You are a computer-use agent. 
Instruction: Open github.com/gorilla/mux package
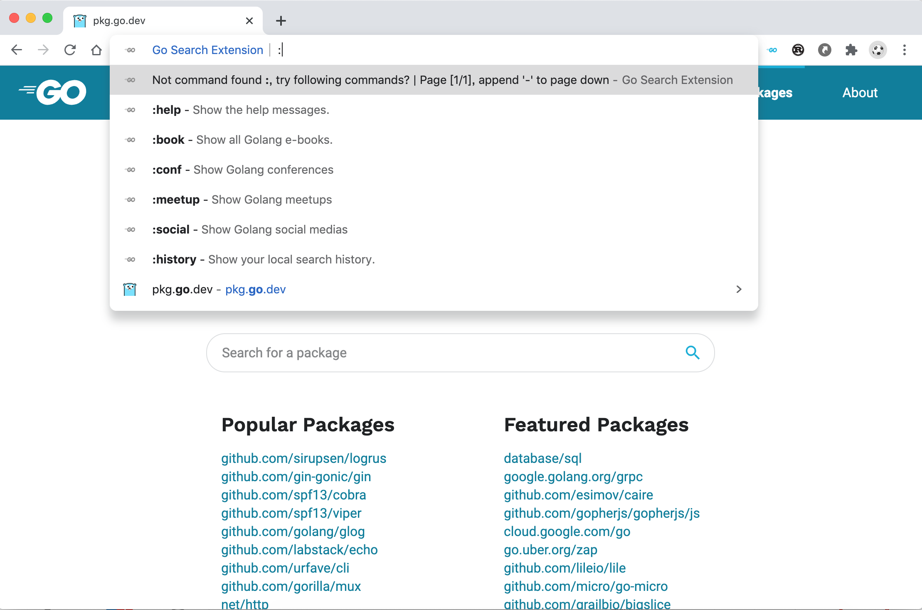(x=291, y=586)
